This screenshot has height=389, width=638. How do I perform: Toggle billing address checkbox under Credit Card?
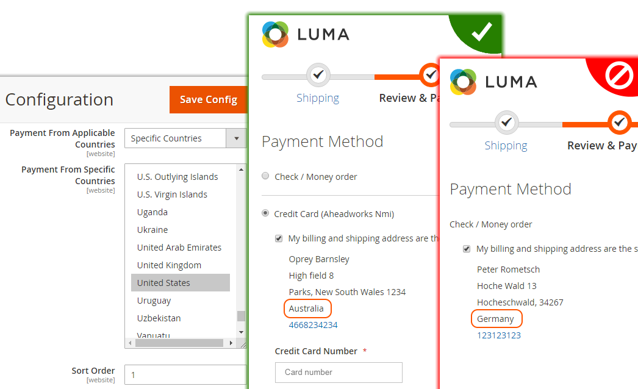click(279, 238)
